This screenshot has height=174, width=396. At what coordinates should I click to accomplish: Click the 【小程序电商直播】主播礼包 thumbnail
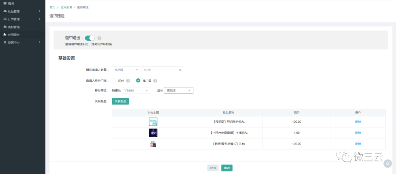[x=153, y=133]
